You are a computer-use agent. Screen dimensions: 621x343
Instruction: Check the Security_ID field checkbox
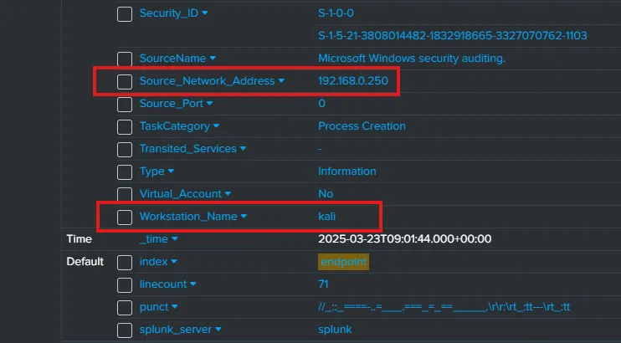click(x=125, y=14)
